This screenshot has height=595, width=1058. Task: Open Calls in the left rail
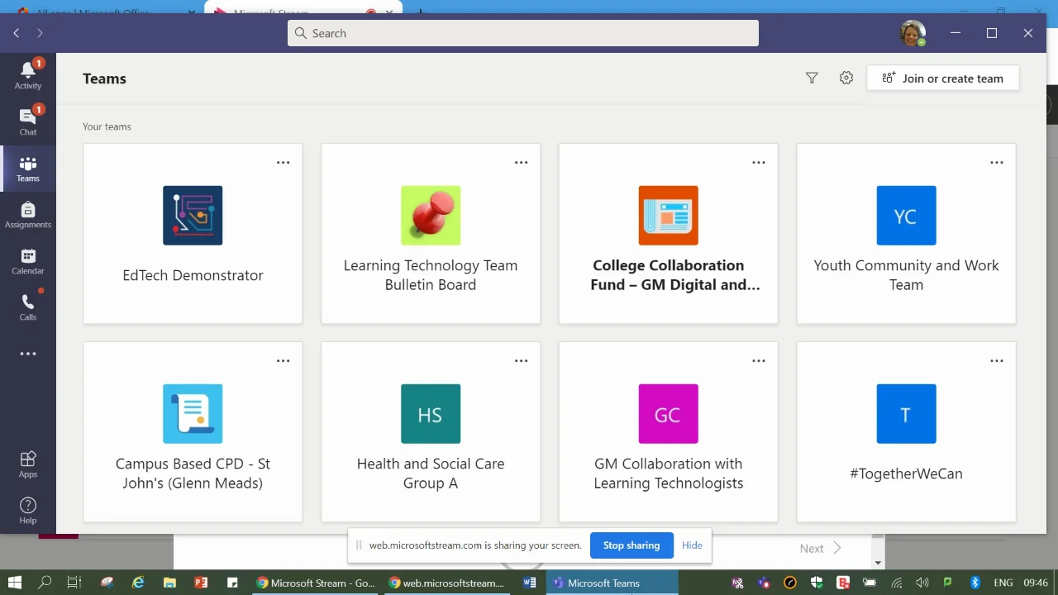[x=28, y=307]
